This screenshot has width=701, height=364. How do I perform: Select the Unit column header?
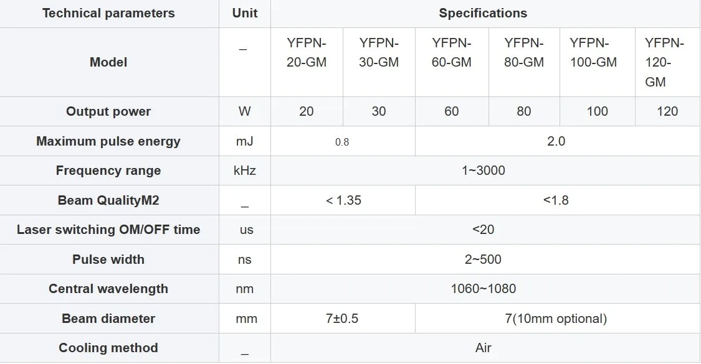[x=244, y=14]
